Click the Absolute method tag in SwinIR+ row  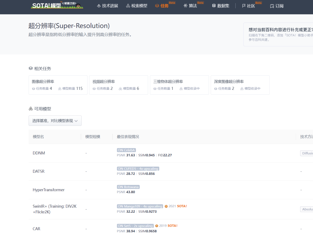coord(307,209)
